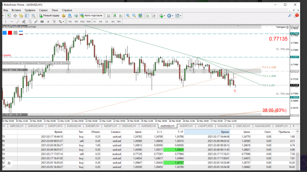Select the equidistant channel tool
Viewport: 307px width, 172px height.
click(x=24, y=22)
